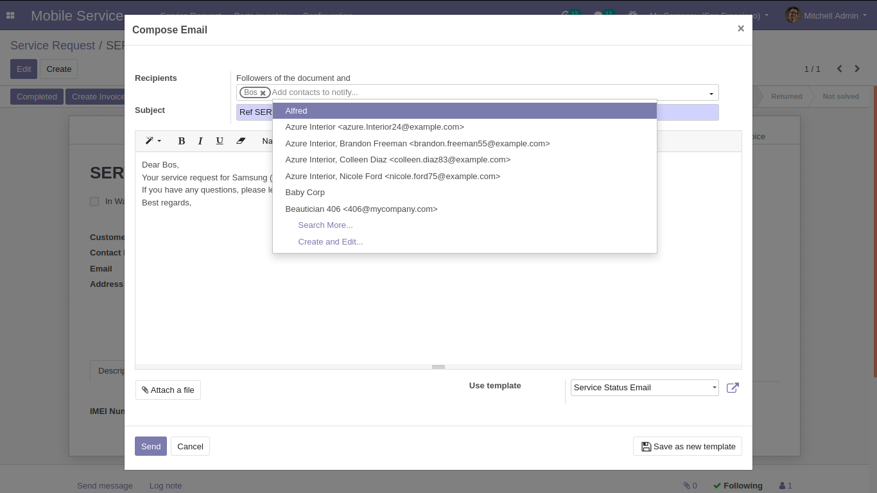
Task: Choose Azure Interior azure.Interior24 contact
Action: [465, 127]
